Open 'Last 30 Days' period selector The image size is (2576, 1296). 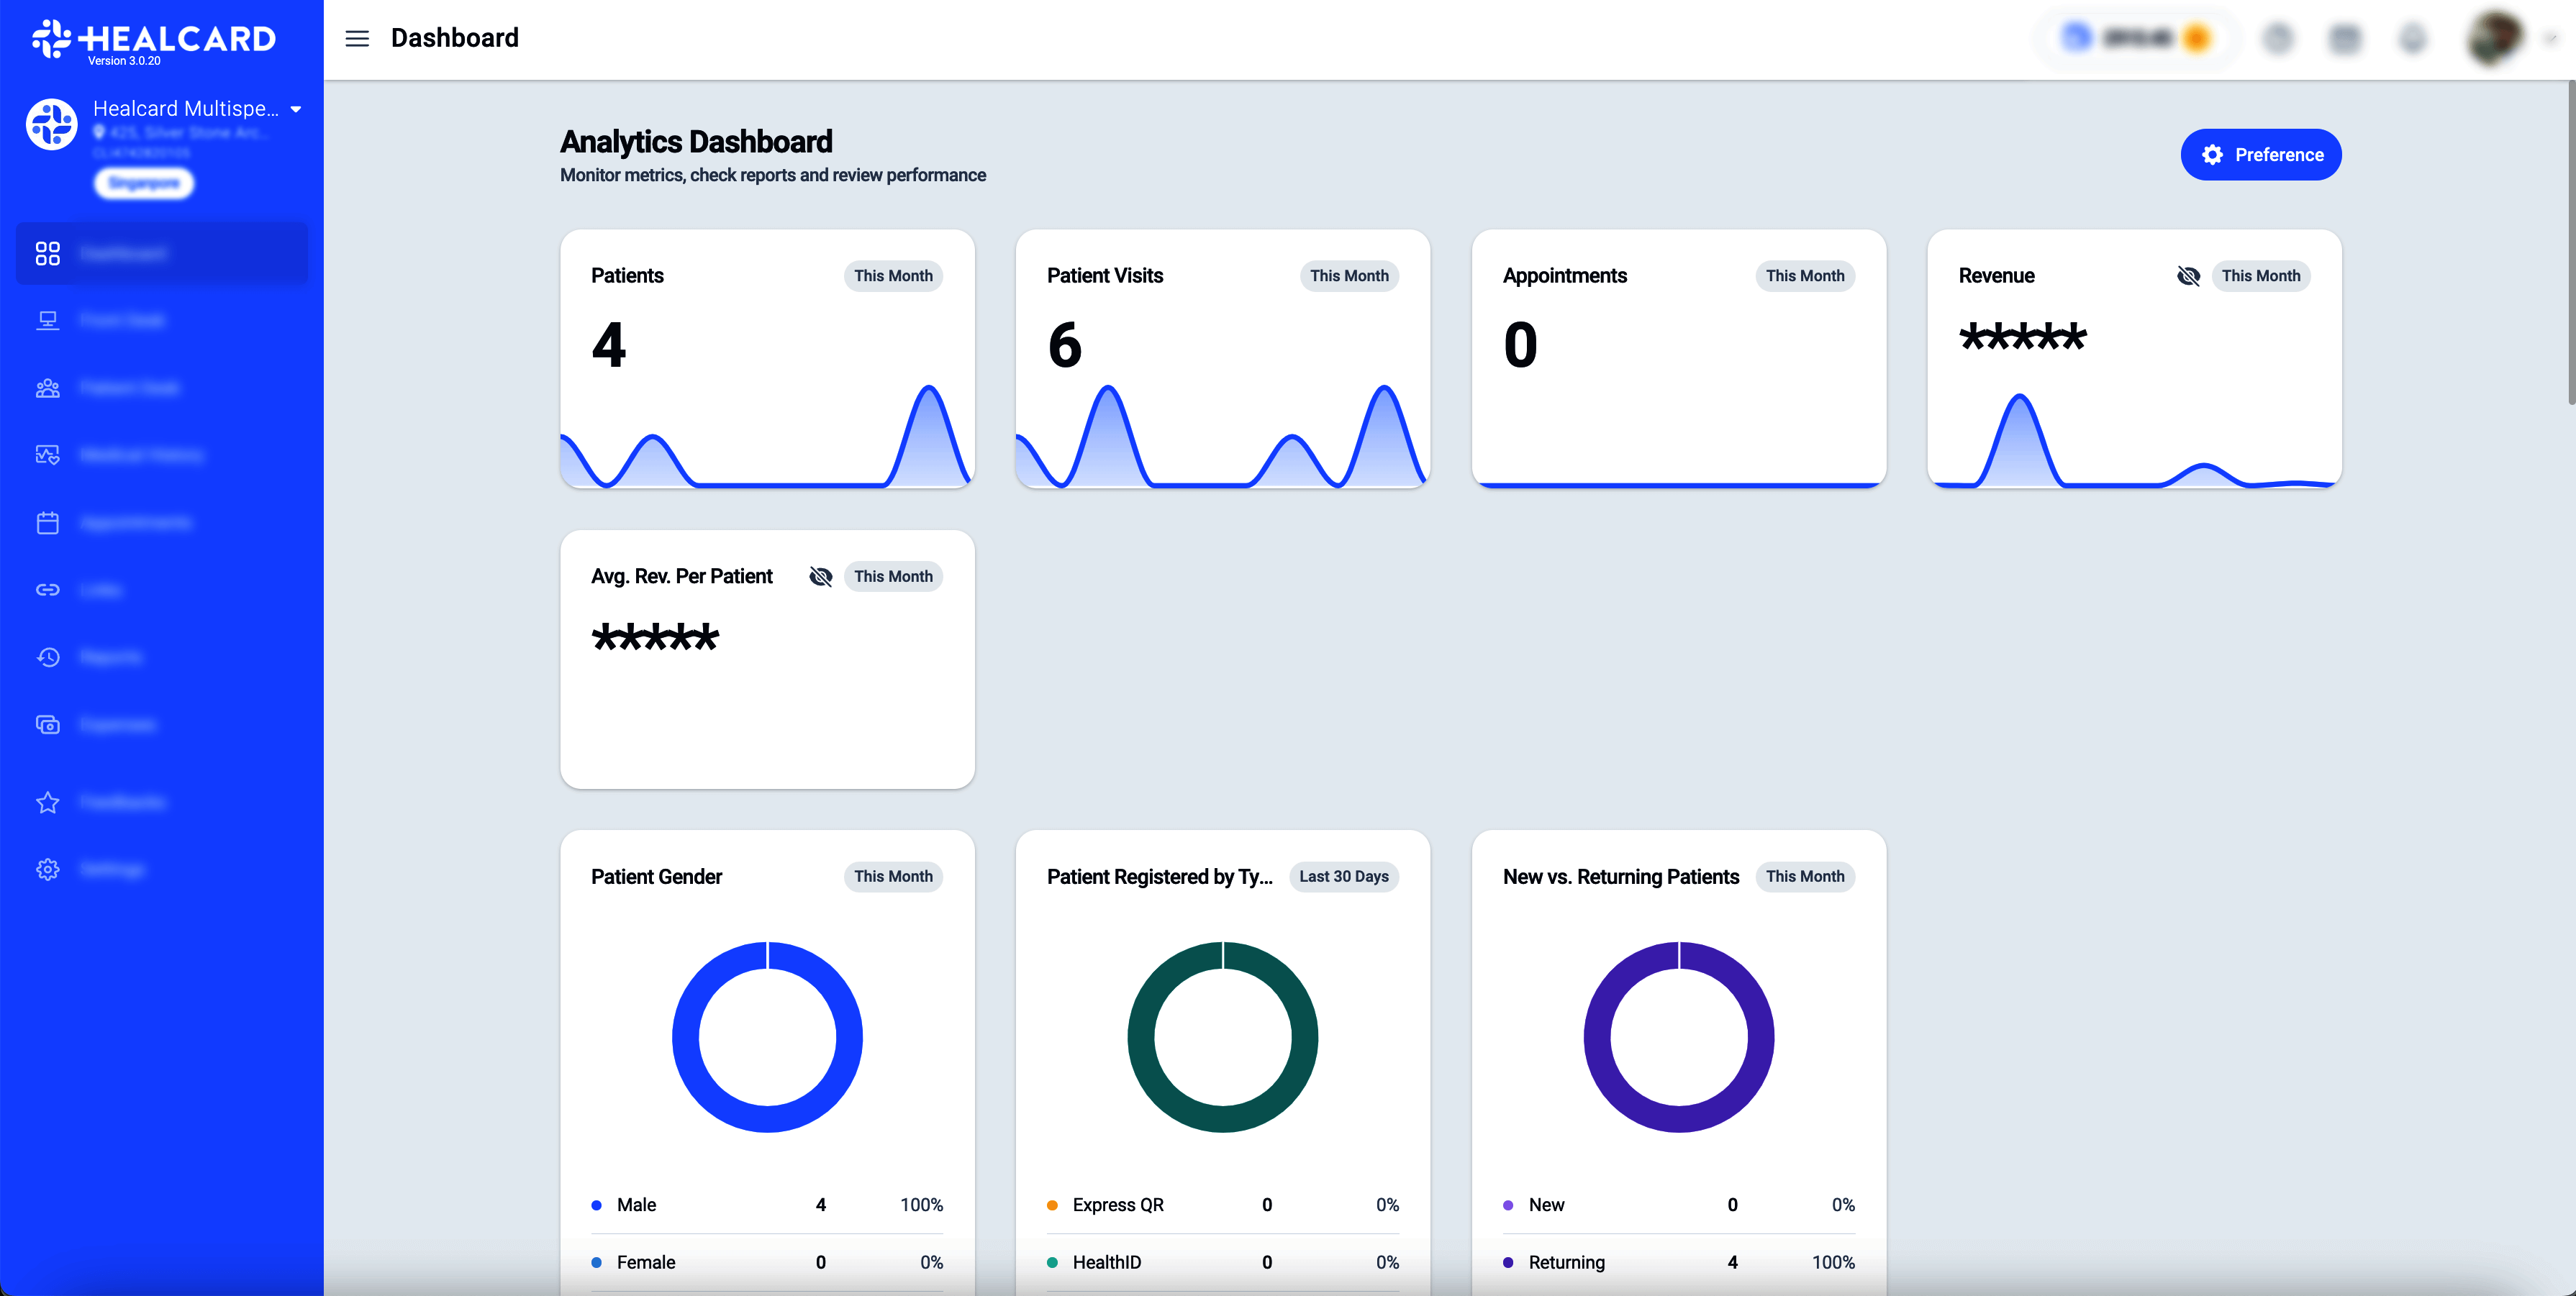point(1343,876)
